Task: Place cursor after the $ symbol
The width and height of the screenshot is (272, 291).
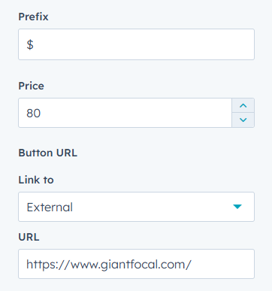Action: tap(35, 45)
